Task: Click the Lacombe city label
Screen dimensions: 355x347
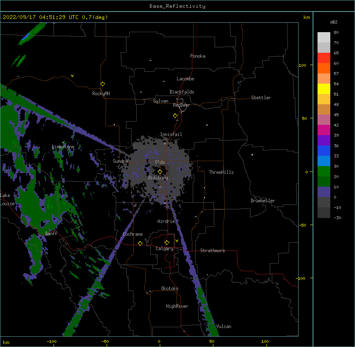Action: coord(185,79)
